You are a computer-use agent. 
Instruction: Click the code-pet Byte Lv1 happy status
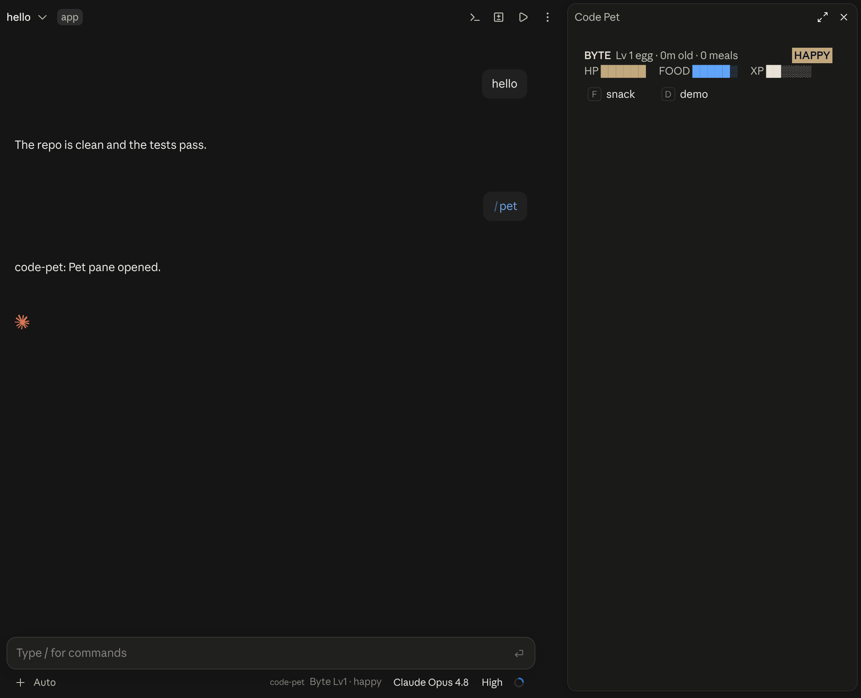(x=326, y=682)
